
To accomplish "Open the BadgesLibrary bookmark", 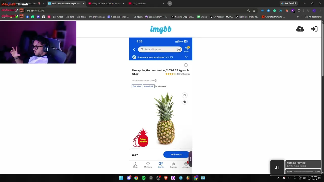I will [x=156, y=17].
